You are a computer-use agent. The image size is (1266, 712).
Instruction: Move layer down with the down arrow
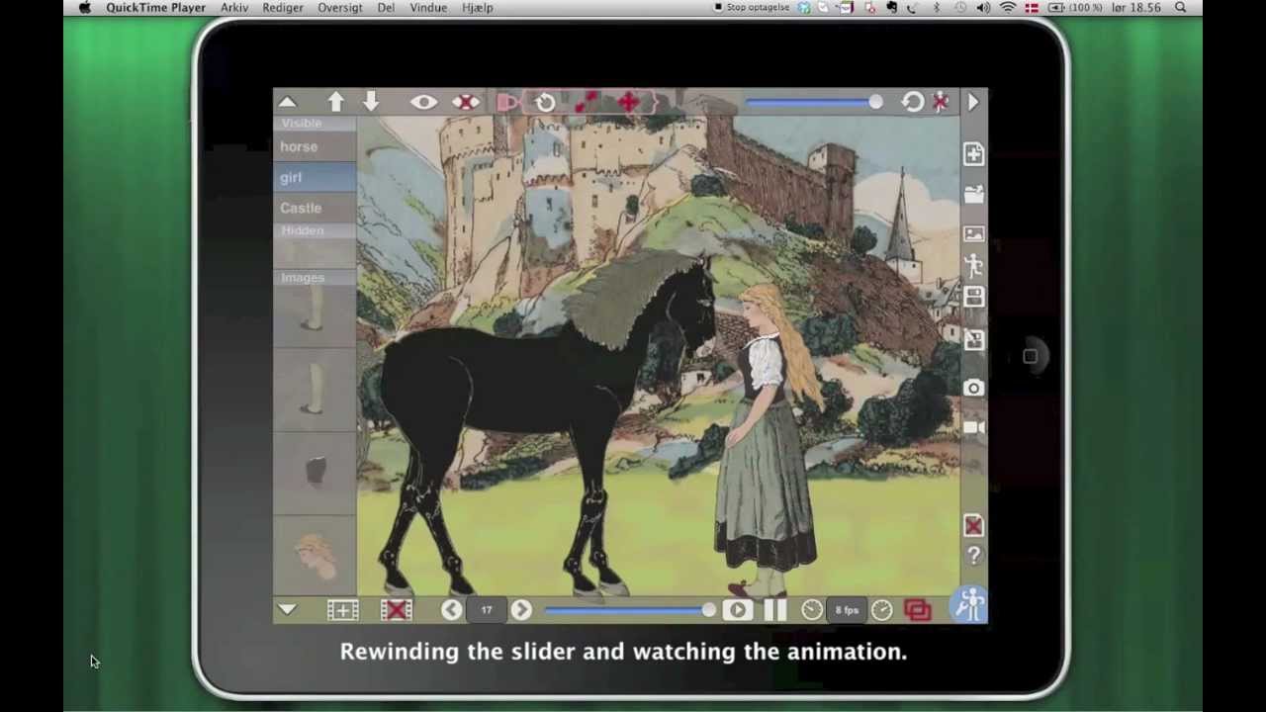[372, 102]
